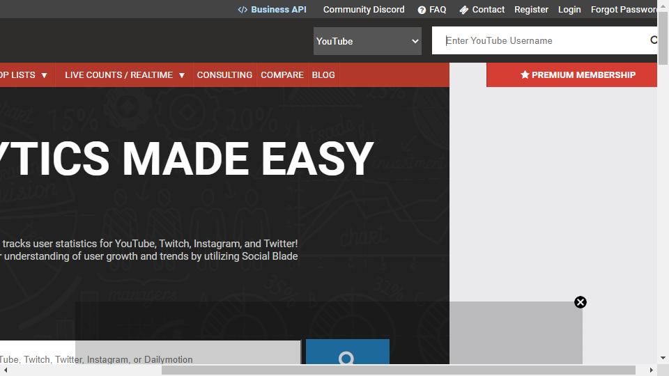Click the FAQ question mark icon
This screenshot has height=376, width=669.
click(x=422, y=10)
